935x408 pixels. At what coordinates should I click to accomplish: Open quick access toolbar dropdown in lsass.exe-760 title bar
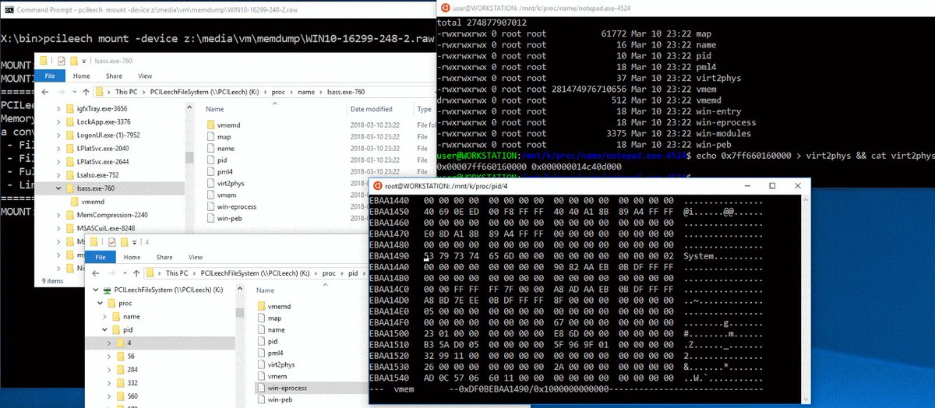[86, 60]
